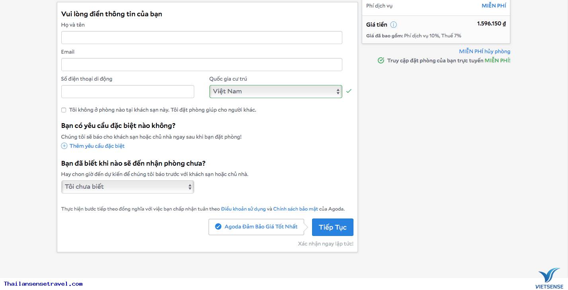The height and width of the screenshot is (290, 568).
Task: Open the Điều khoản sử dụng link
Action: pyautogui.click(x=243, y=209)
